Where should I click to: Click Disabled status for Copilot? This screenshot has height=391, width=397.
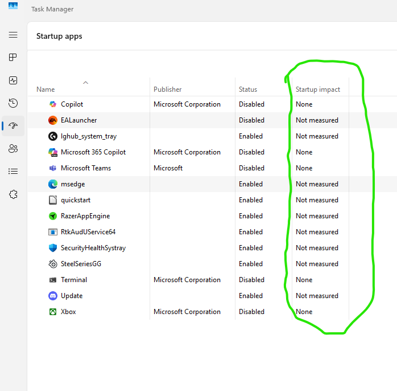pos(251,104)
